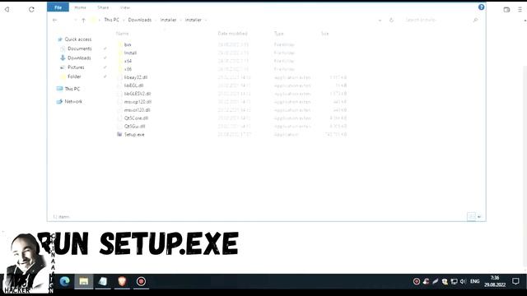Open the notification center icon

coord(515,281)
